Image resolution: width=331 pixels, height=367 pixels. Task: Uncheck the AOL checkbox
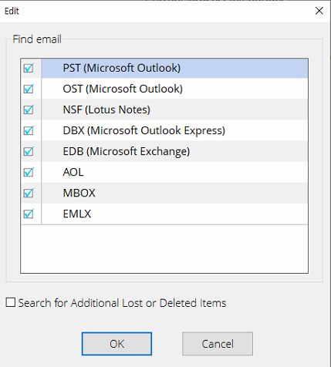point(29,173)
